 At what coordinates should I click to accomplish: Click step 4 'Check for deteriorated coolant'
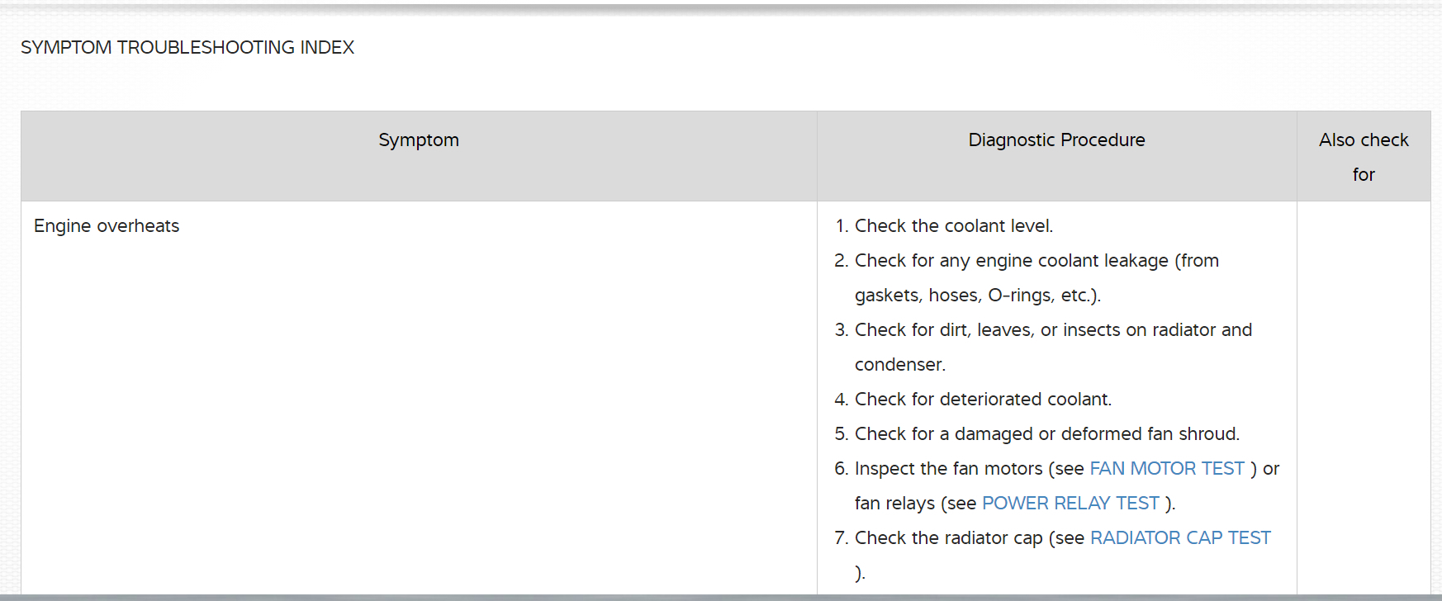(983, 400)
